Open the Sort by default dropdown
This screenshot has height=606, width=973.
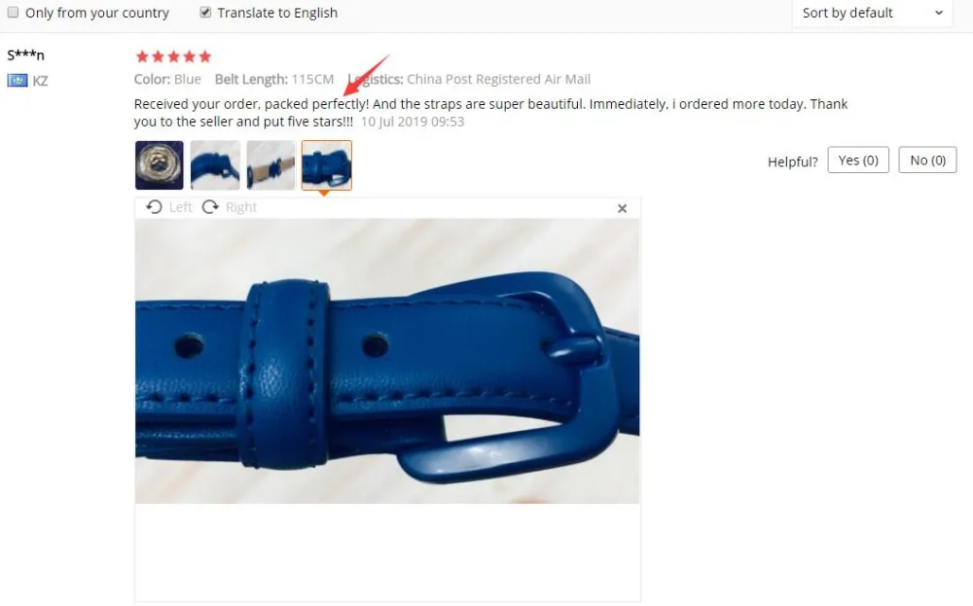click(872, 13)
